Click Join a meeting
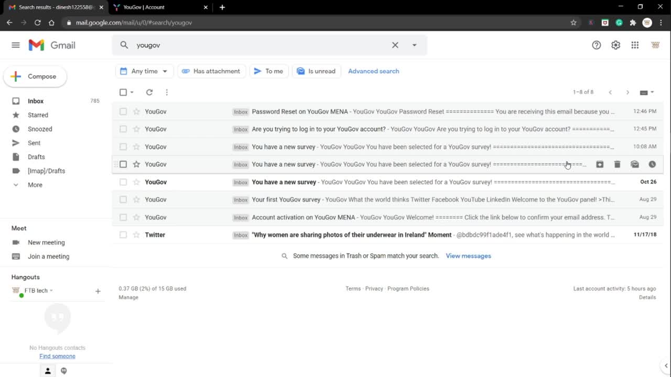Viewport: 671px width, 377px height. (x=48, y=257)
